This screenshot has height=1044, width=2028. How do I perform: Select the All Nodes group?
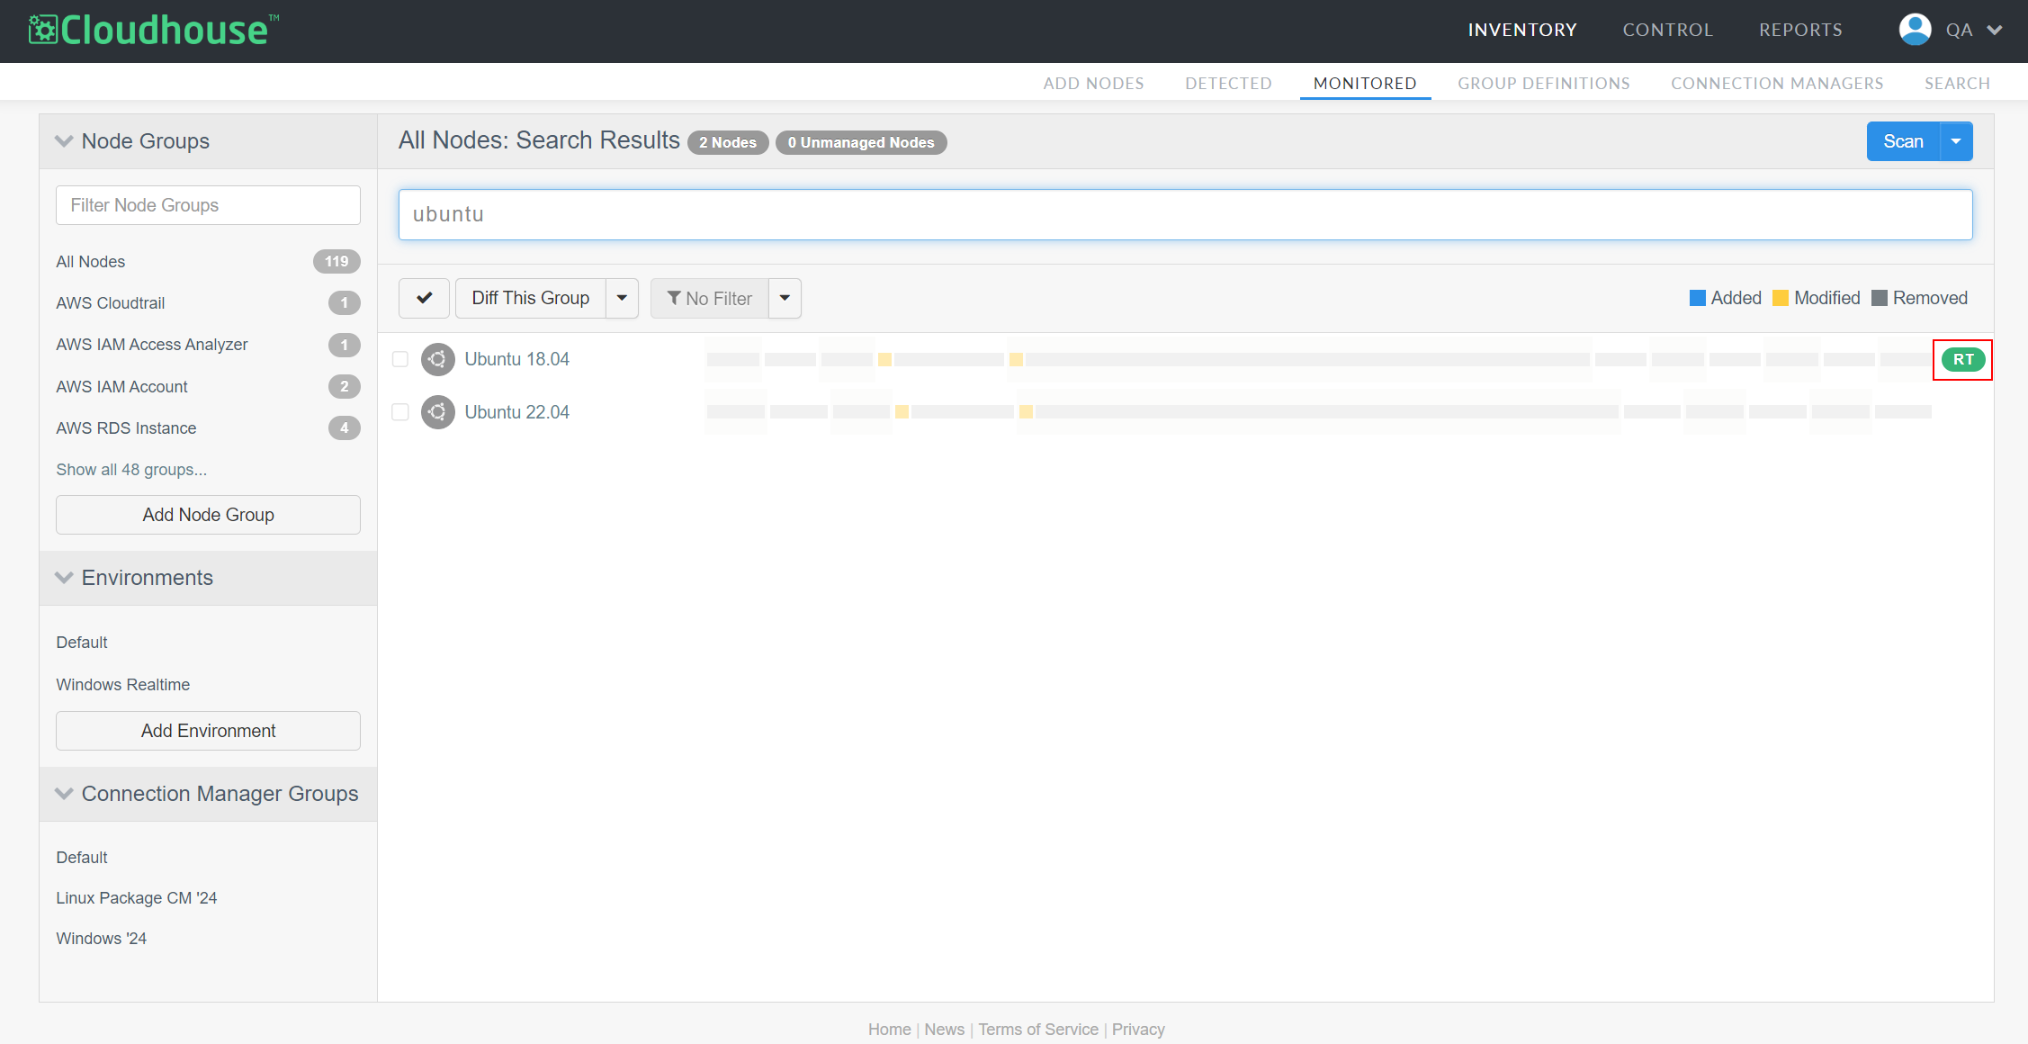(x=90, y=262)
